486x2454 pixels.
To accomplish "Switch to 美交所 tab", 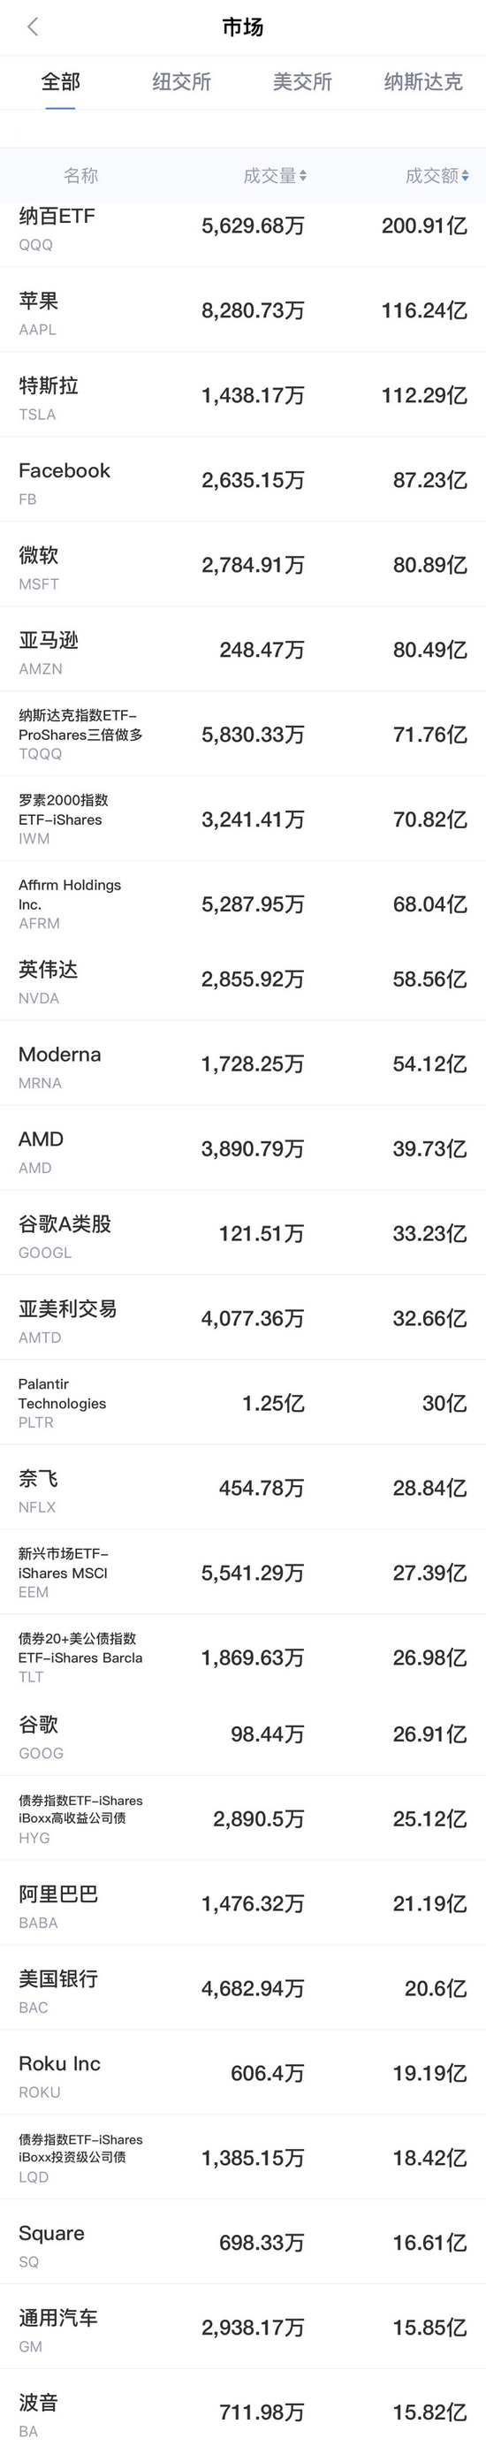I will [x=303, y=82].
